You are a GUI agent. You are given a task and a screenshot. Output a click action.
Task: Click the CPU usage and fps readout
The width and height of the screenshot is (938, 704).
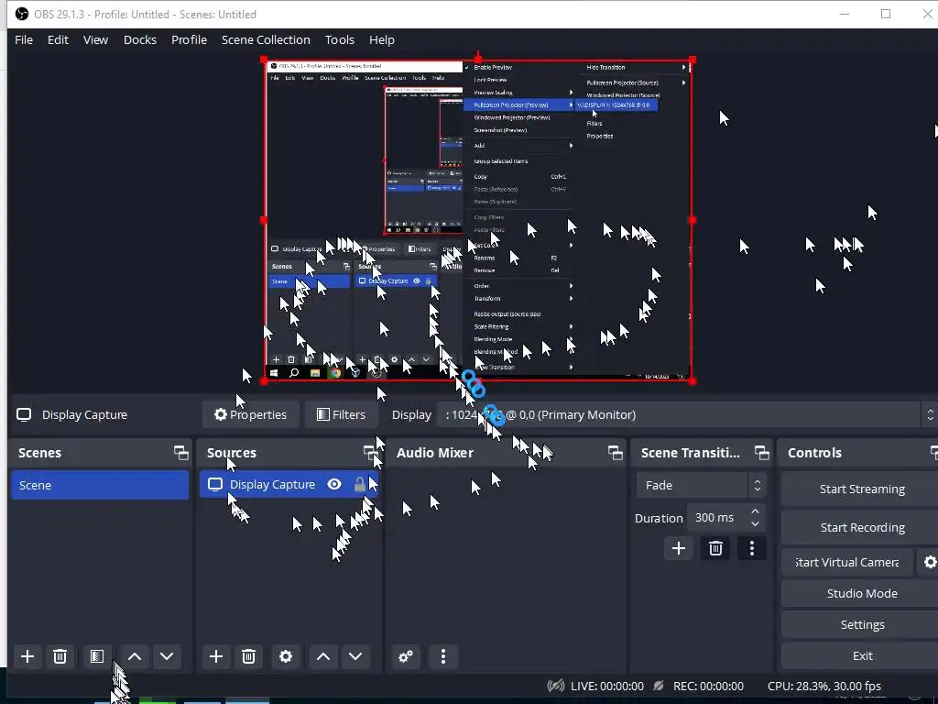click(x=824, y=686)
